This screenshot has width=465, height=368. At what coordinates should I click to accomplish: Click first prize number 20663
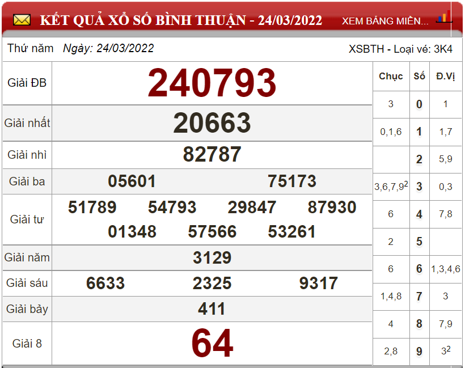[x=212, y=122]
